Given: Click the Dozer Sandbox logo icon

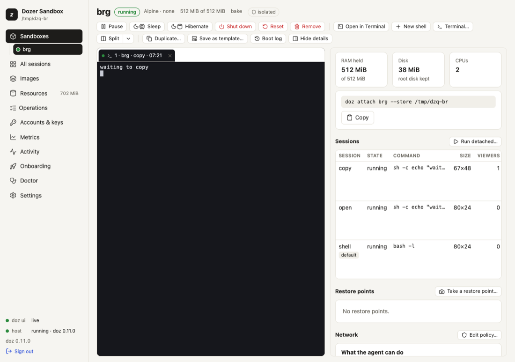Looking at the screenshot, I should coord(12,15).
